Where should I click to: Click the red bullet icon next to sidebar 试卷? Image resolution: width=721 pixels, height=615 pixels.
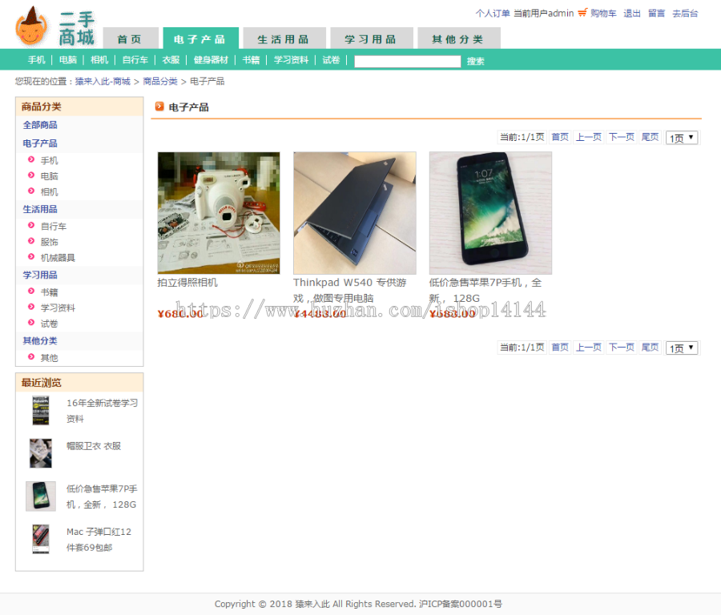pyautogui.click(x=31, y=322)
